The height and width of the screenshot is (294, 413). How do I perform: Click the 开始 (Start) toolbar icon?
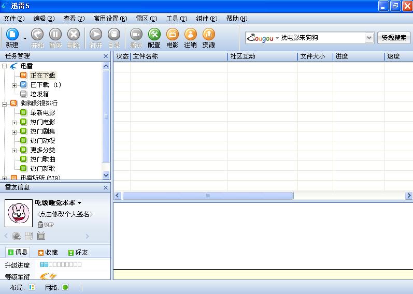[x=37, y=38]
